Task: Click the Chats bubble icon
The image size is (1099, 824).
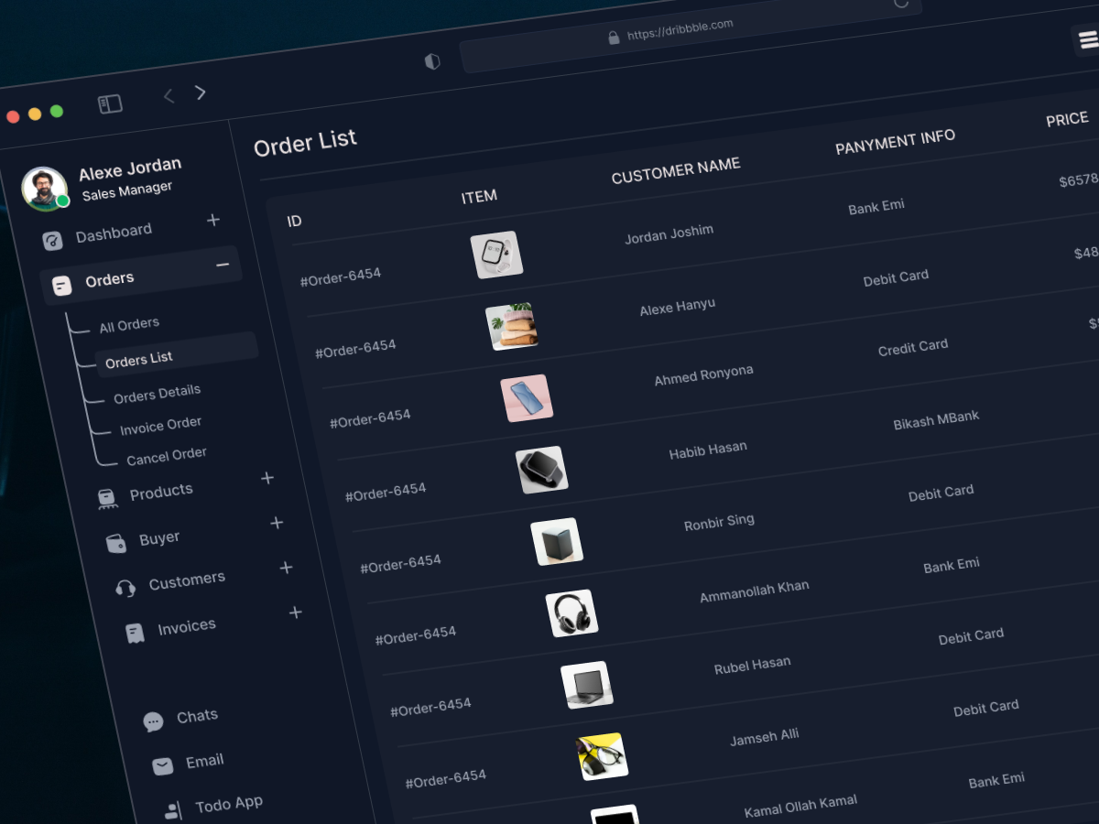Action: click(153, 721)
